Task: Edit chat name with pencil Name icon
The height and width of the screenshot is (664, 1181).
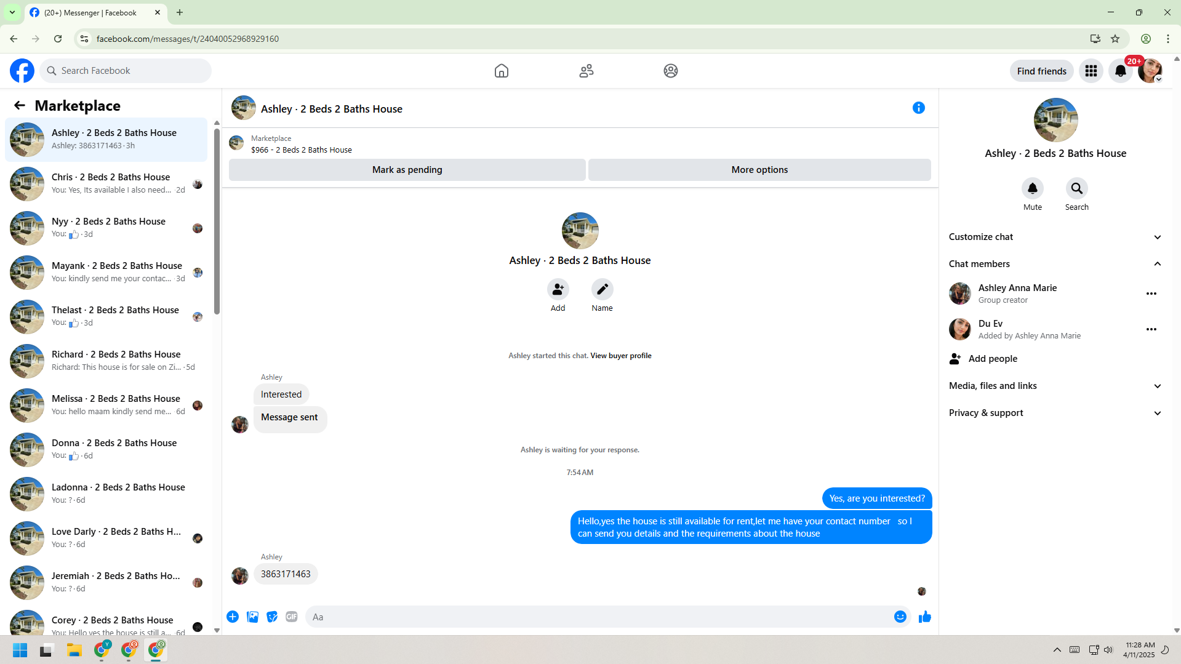Action: tap(603, 289)
